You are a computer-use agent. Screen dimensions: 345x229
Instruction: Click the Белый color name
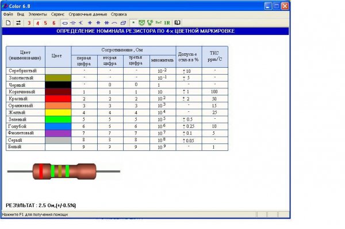[x=15, y=147]
